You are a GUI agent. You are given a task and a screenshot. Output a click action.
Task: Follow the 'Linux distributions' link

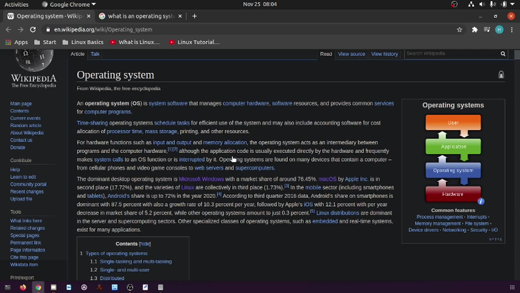(338, 213)
